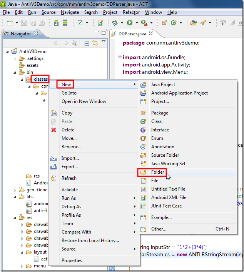The height and width of the screenshot is (272, 244).
Task: Click Properties in the context menu
Action: (x=94, y=260)
